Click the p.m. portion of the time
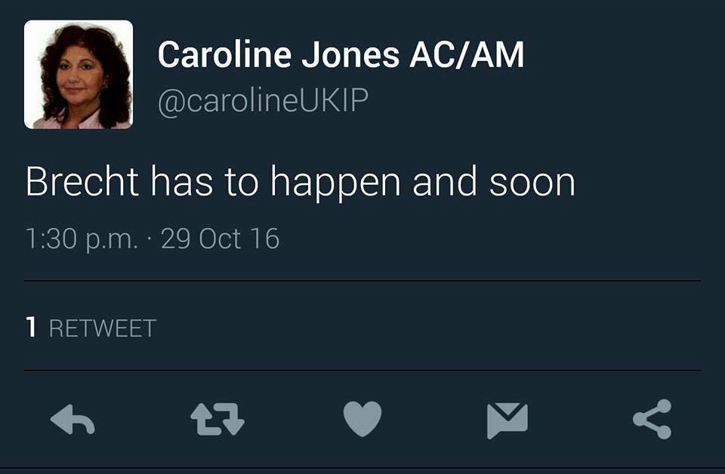Viewport: 725px width, 474px height. pos(112,242)
